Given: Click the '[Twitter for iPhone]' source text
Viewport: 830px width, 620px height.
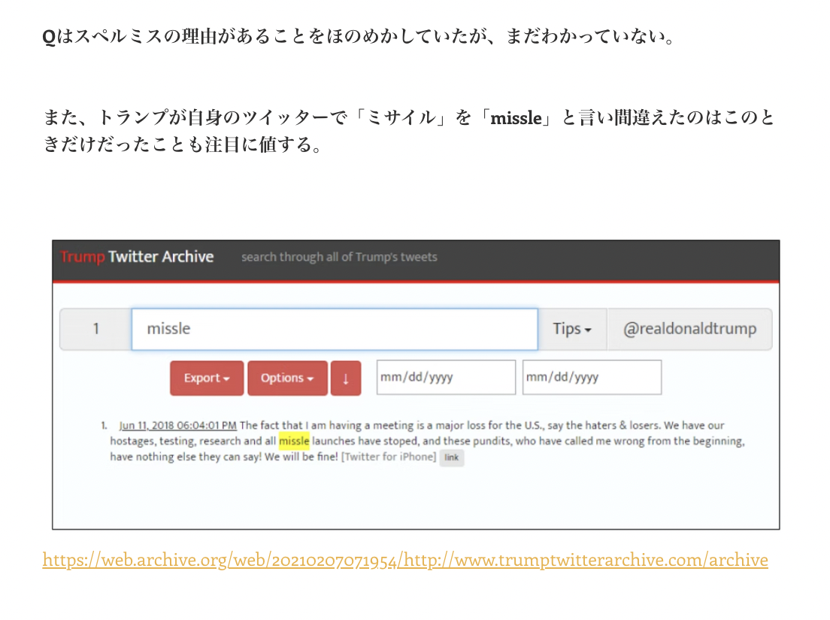Looking at the screenshot, I should [389, 457].
